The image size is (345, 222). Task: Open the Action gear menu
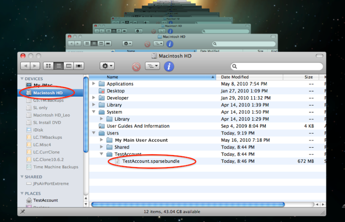pyautogui.click(x=107, y=66)
